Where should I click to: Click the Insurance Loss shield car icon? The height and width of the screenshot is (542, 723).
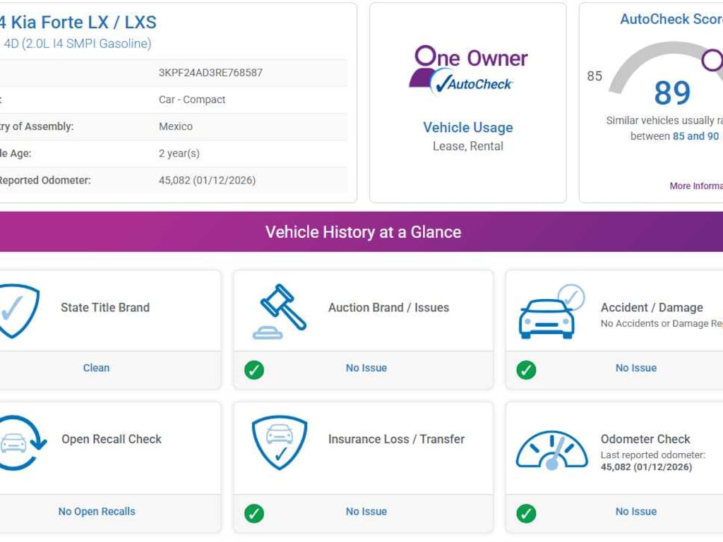[x=280, y=442]
